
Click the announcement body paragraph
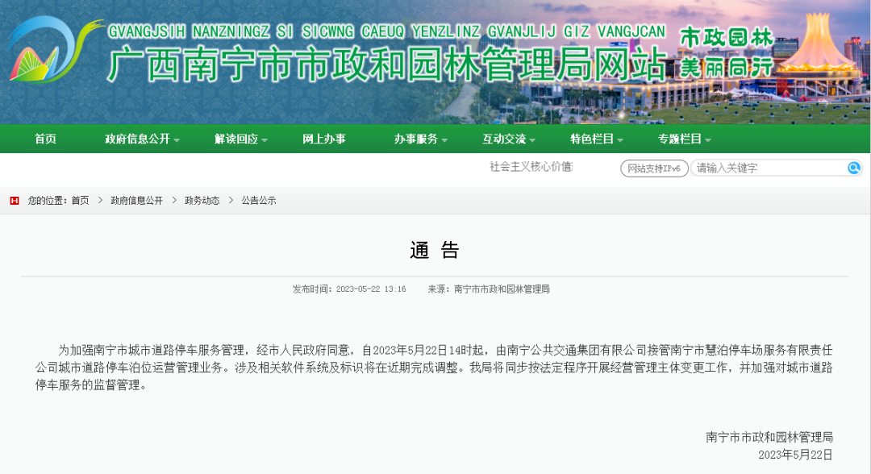point(435,368)
